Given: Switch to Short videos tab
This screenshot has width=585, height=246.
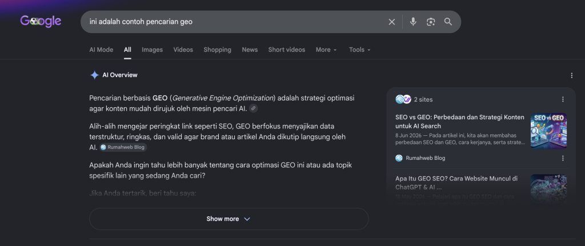Looking at the screenshot, I should tap(287, 50).
